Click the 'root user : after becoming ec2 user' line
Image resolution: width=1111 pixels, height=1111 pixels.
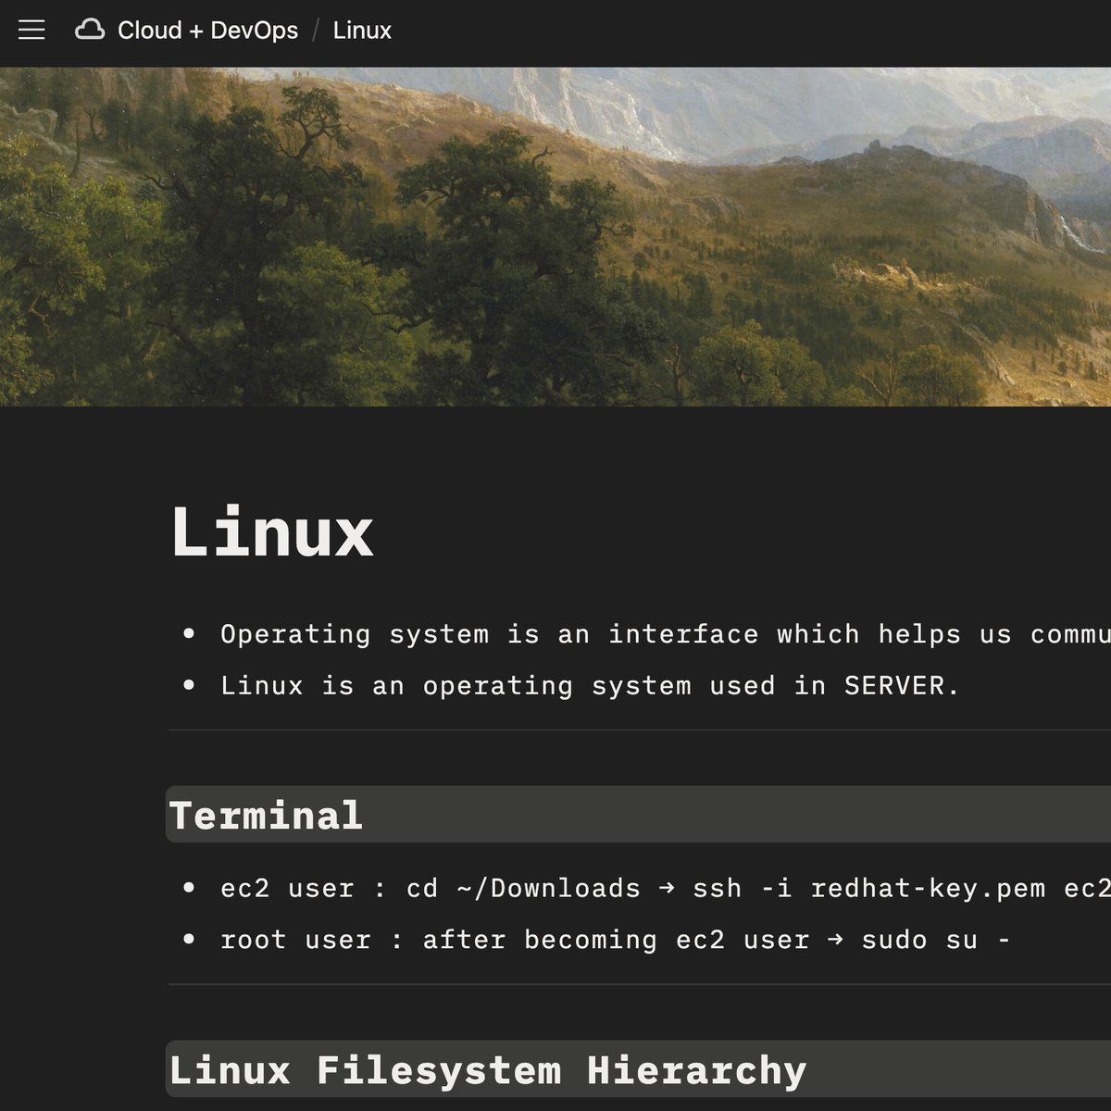[x=615, y=940]
